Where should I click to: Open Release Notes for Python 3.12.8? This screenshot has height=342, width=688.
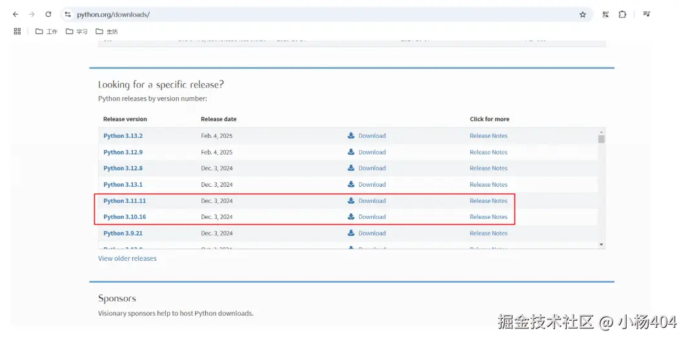[489, 168]
